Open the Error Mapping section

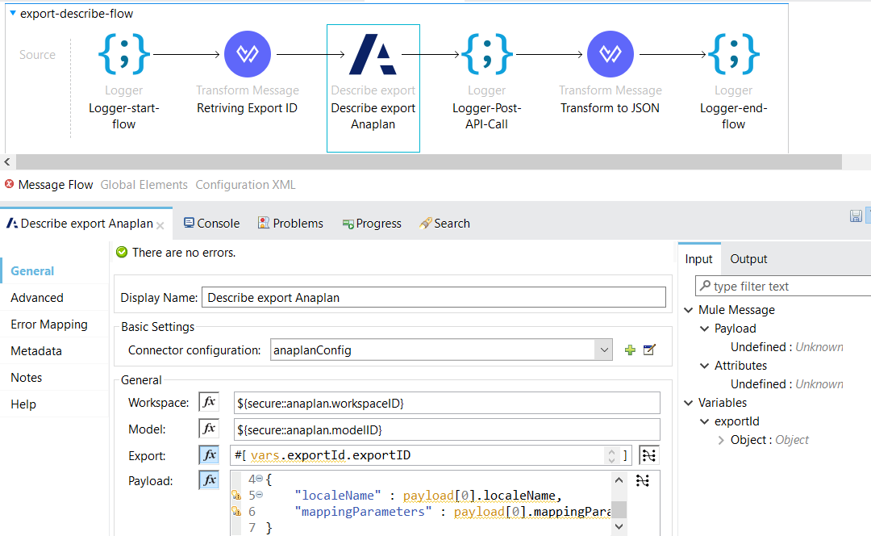(49, 325)
